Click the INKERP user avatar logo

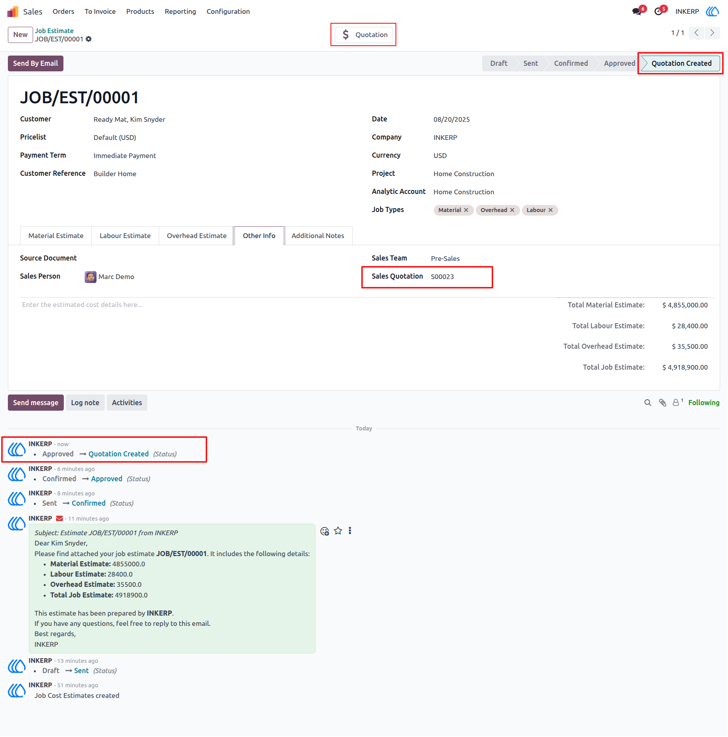pyautogui.click(x=712, y=11)
